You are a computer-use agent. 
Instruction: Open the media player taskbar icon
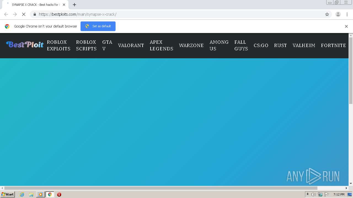(x=41, y=194)
